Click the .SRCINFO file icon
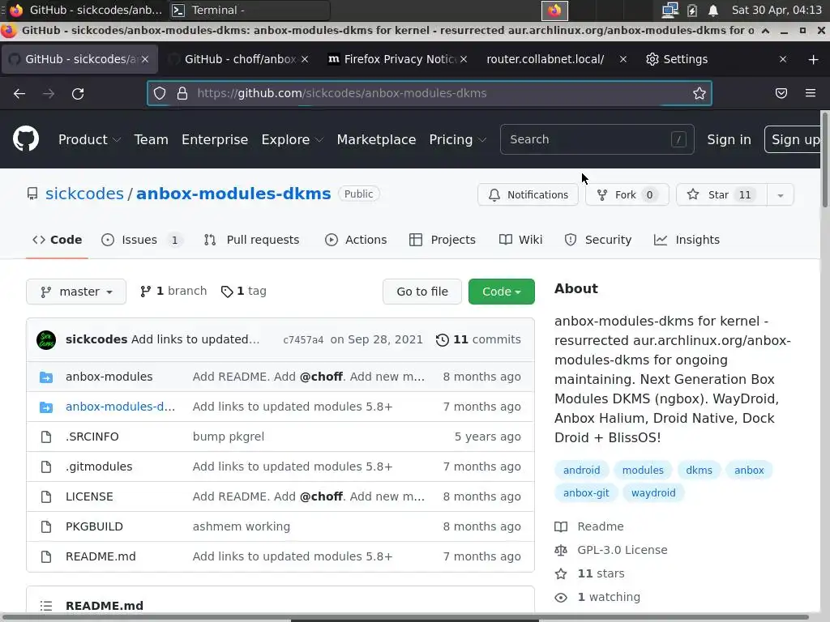Viewport: 830px width, 622px height. (46, 437)
